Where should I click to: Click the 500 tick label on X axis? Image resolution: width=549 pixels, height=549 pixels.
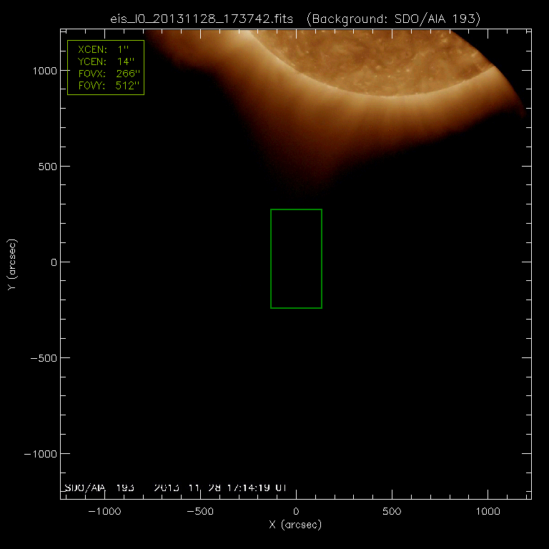click(391, 513)
